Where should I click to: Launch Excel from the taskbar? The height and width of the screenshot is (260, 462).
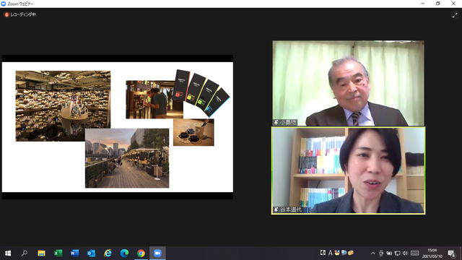58,253
